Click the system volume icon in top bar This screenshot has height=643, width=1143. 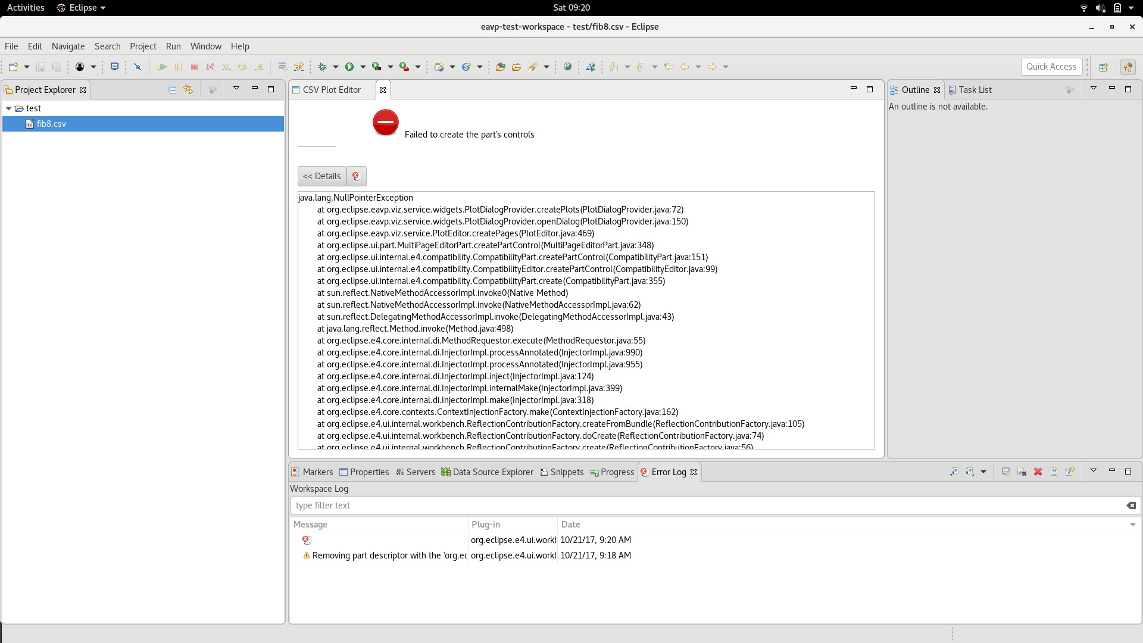point(1100,8)
